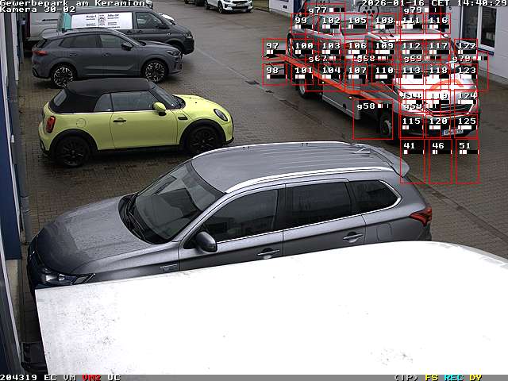Select detection box labeled 122
The image size is (508, 381).
click(x=467, y=48)
